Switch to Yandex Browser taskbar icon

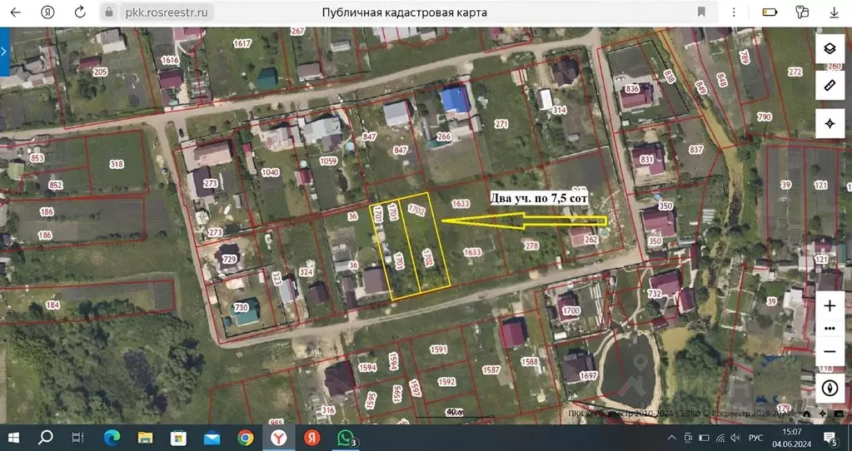(278, 438)
